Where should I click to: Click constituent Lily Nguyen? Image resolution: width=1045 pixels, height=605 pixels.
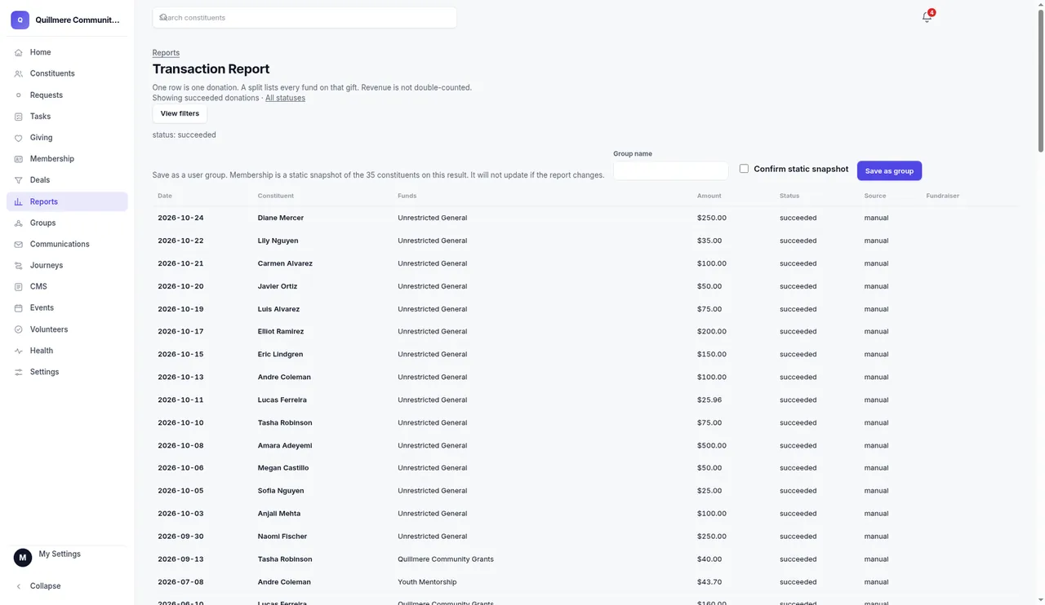(278, 241)
